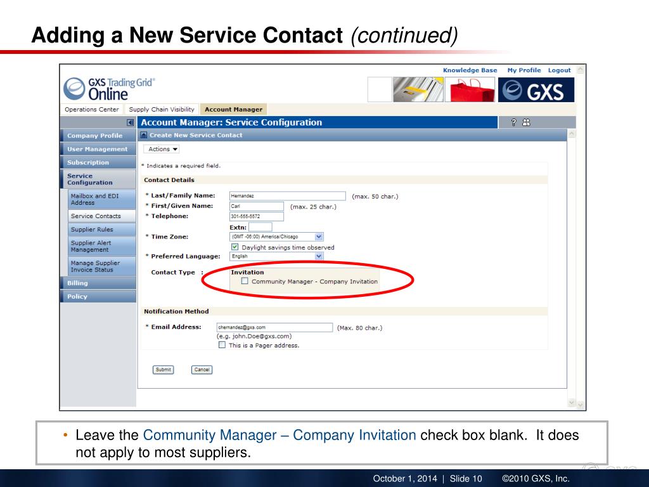Click the red shopping bag banner image
This screenshot has width=649, height=487.
pos(470,89)
